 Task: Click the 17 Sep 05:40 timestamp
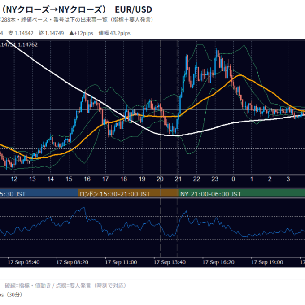tap(23, 262)
